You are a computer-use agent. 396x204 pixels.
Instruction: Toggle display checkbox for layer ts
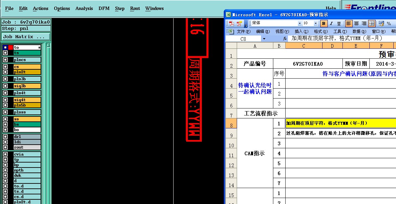(5, 53)
